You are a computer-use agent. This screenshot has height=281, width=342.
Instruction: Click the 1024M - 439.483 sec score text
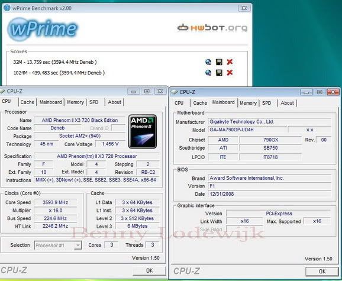coord(59,73)
